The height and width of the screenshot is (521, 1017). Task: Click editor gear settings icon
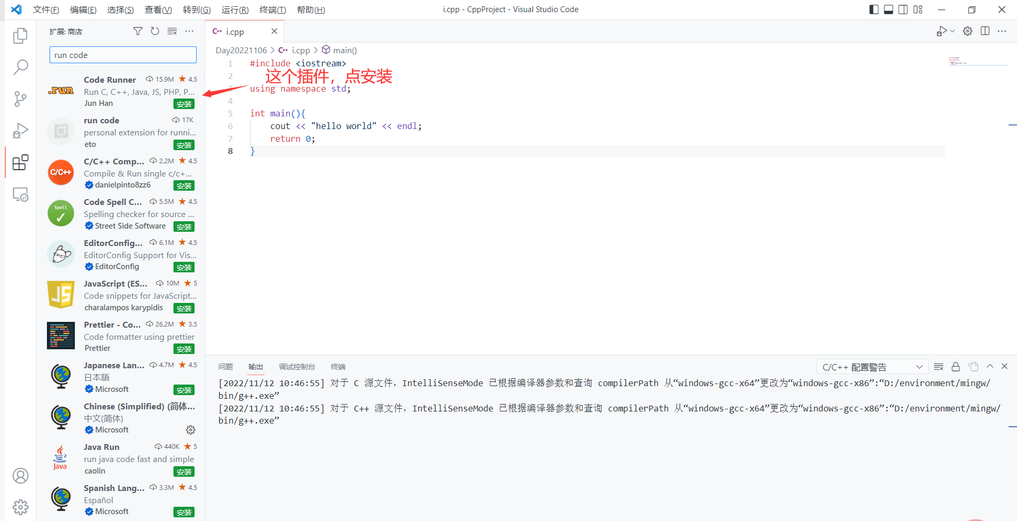[967, 31]
